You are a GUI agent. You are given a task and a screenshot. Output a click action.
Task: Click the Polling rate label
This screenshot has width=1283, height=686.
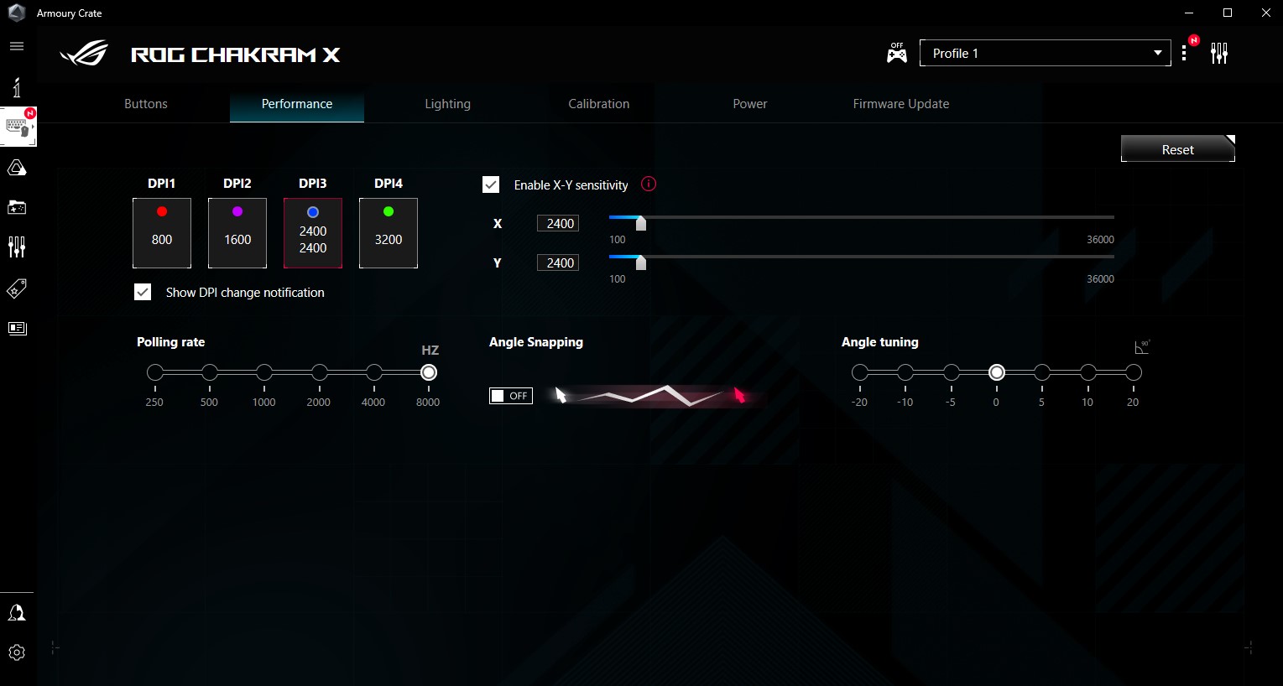171,342
